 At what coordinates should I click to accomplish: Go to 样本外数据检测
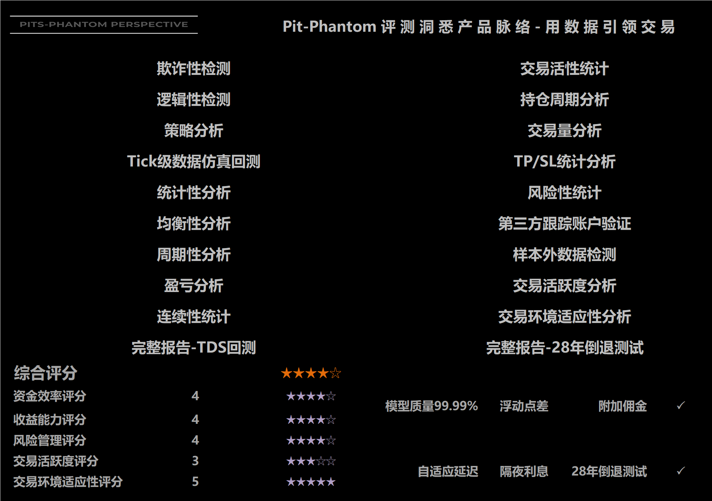coord(564,255)
